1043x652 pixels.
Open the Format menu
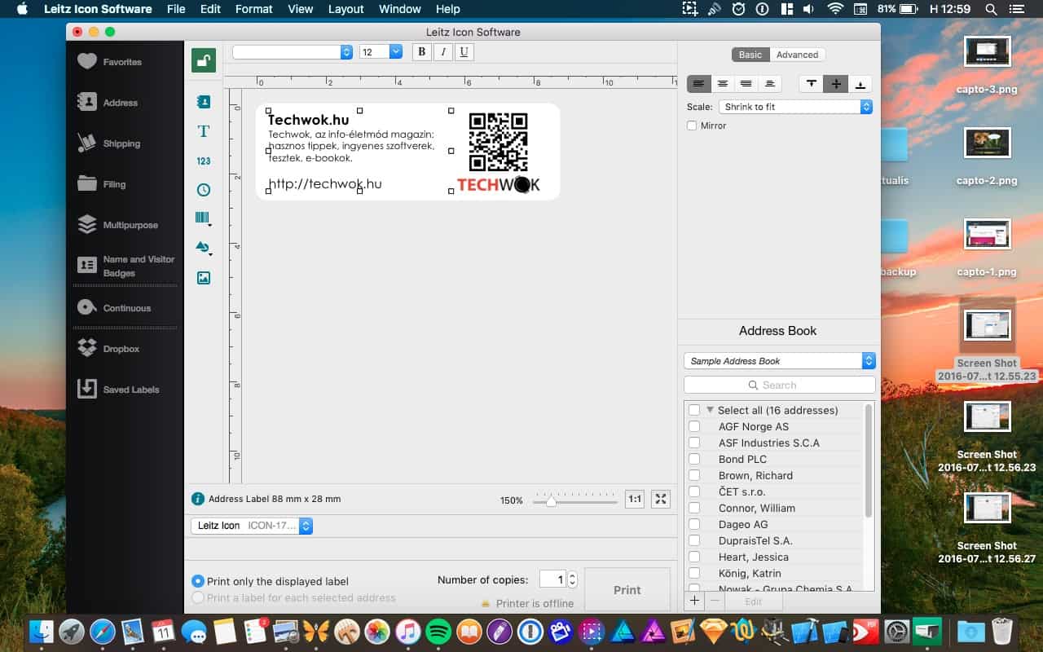(253, 9)
